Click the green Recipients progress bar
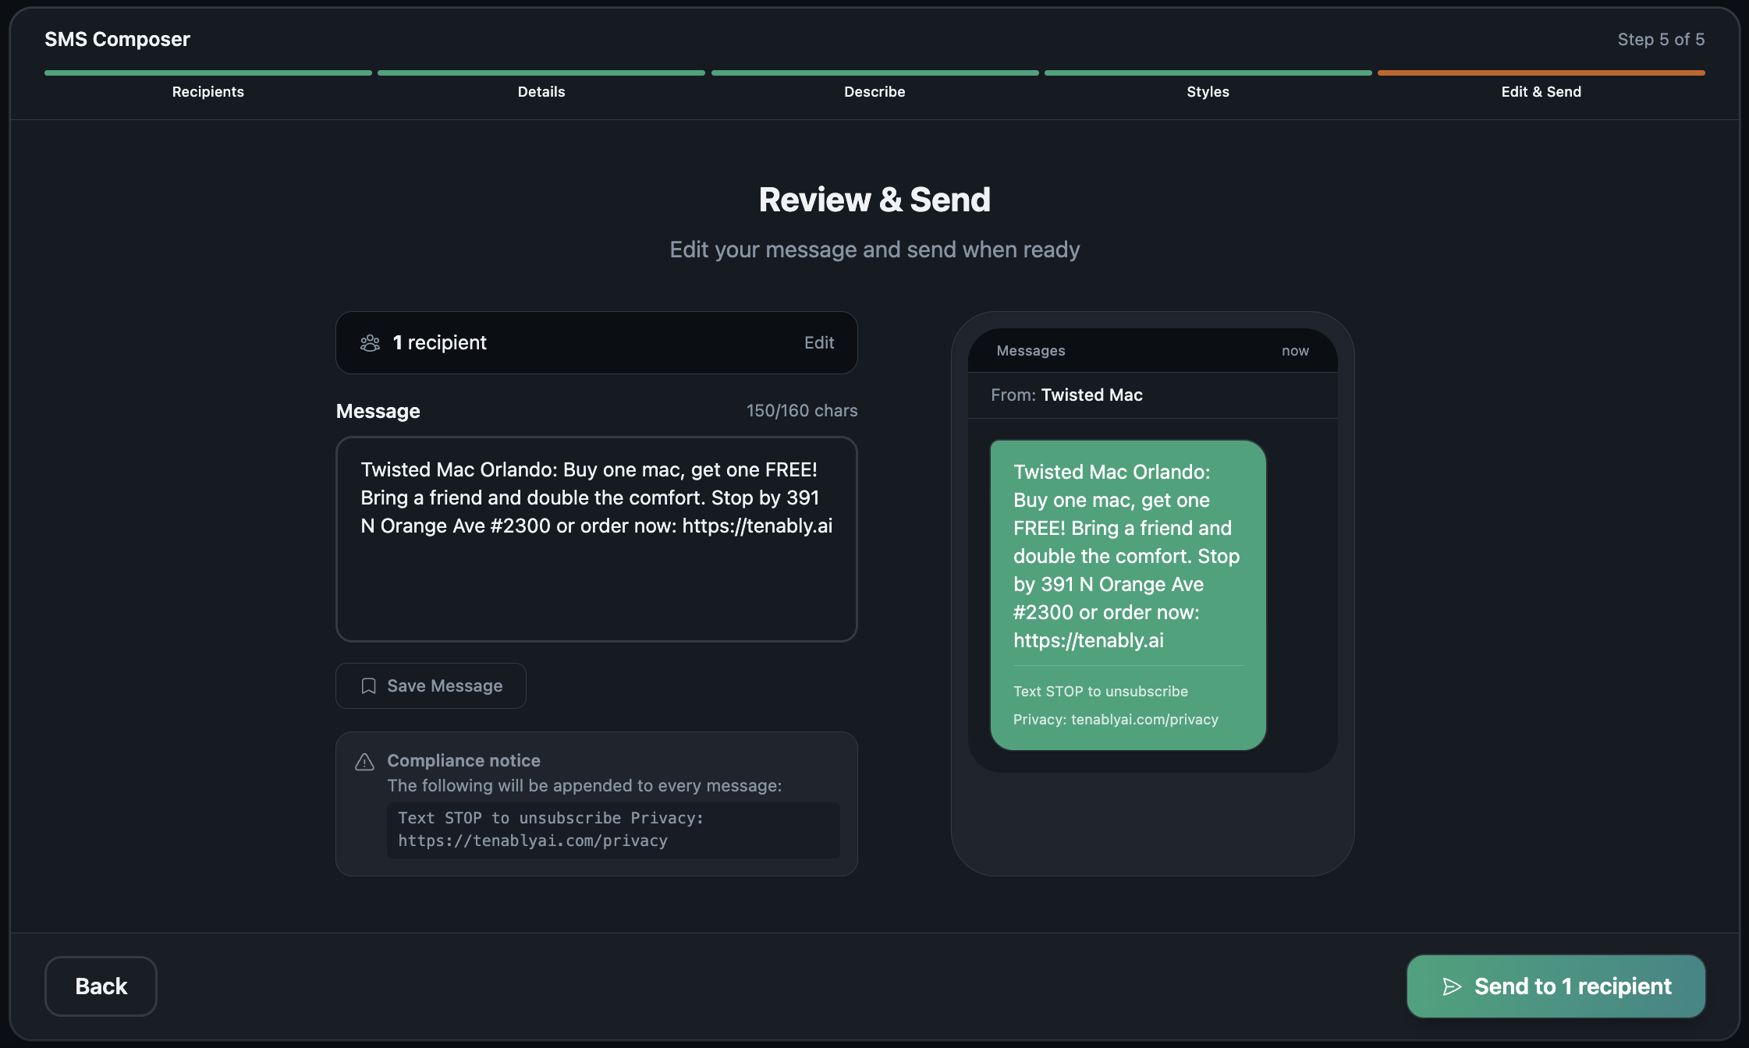This screenshot has height=1048, width=1749. 208,73
